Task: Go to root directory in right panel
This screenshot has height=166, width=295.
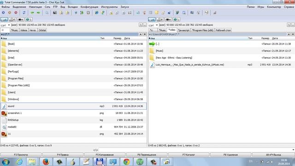Action: [x=289, y=25]
